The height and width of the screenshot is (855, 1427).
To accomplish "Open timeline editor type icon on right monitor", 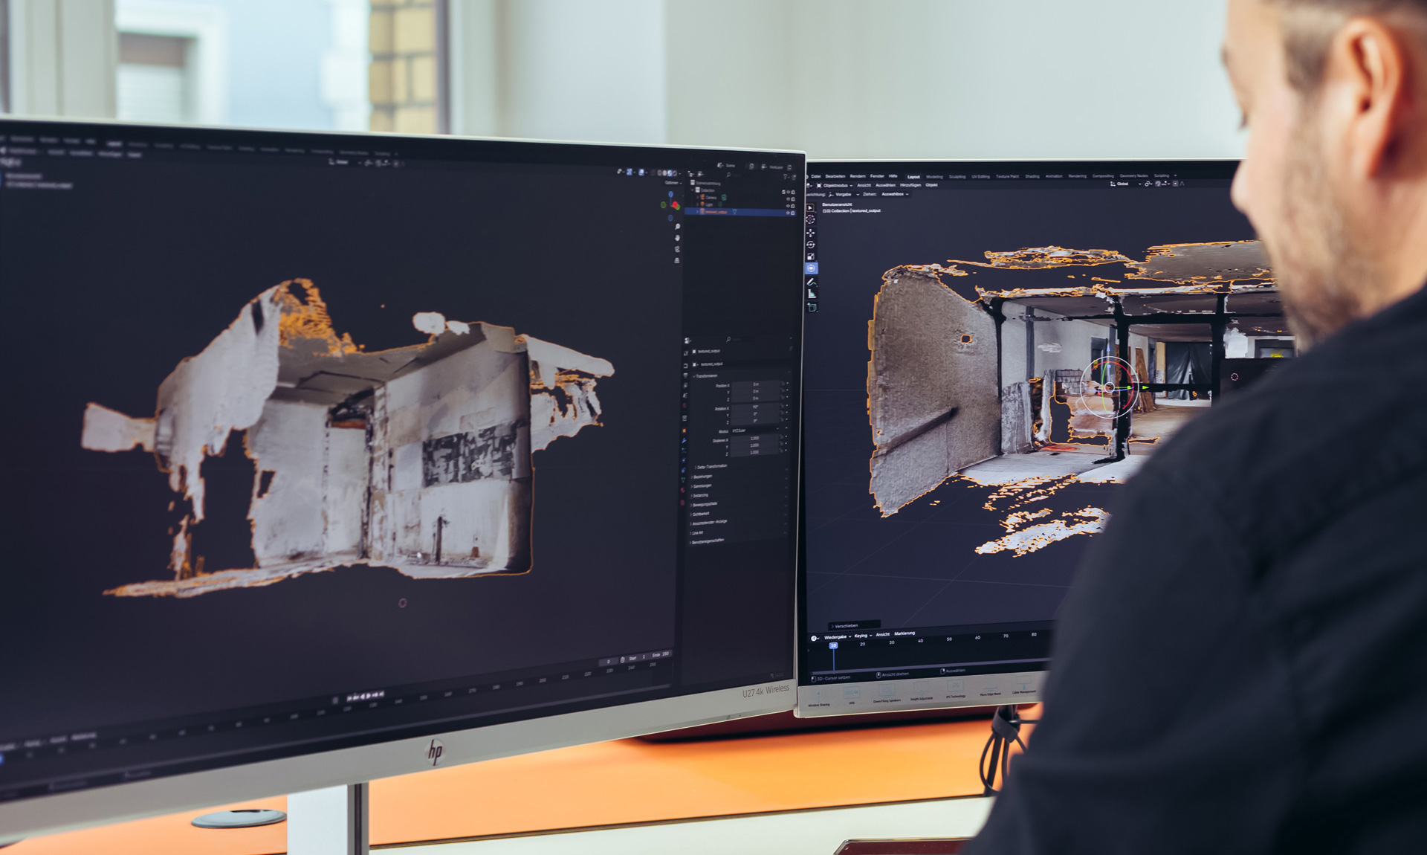I will (815, 638).
